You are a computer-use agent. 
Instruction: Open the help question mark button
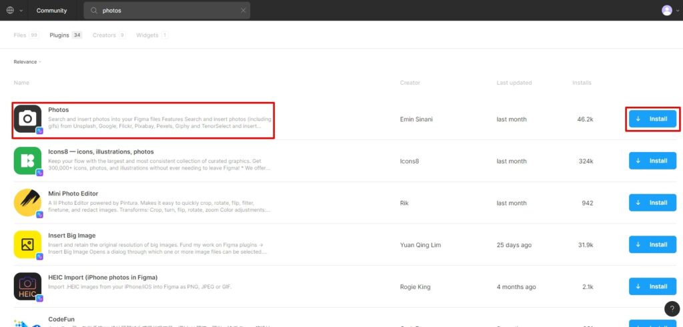(x=672, y=309)
